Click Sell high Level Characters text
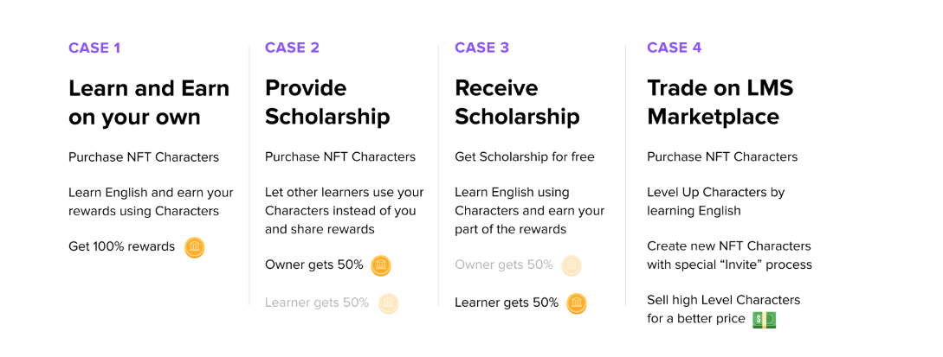 (x=723, y=300)
